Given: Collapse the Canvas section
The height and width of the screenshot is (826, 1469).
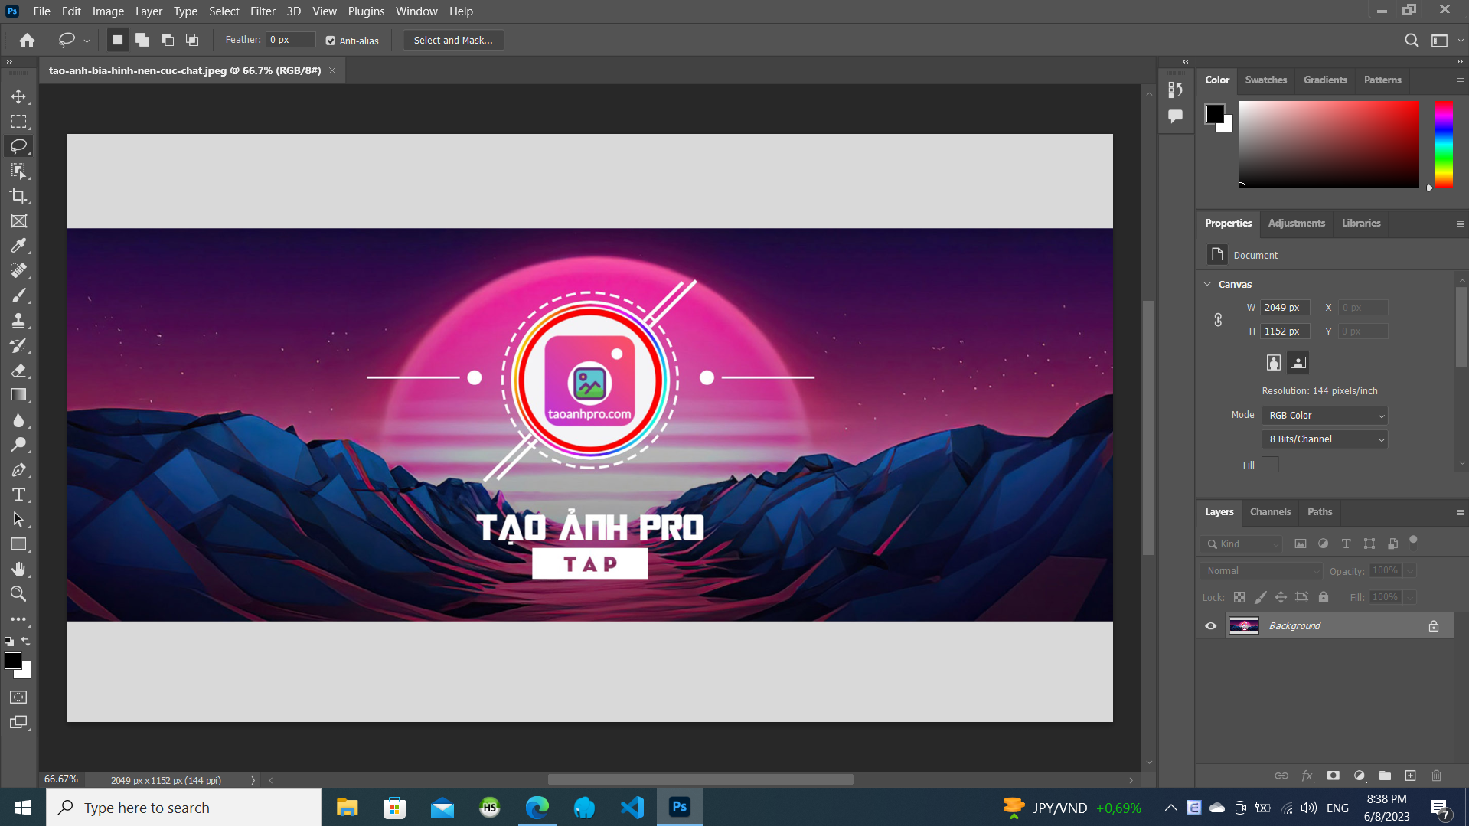Looking at the screenshot, I should (x=1208, y=284).
